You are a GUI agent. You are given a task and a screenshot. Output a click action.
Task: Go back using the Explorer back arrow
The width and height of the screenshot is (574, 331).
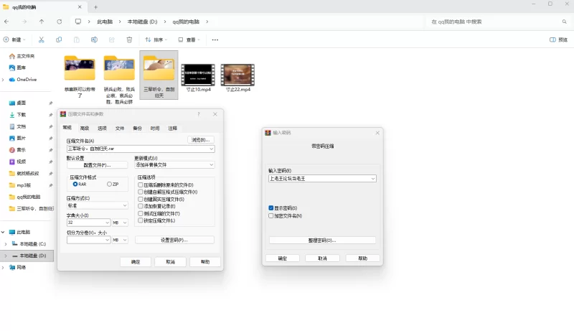pyautogui.click(x=6, y=22)
